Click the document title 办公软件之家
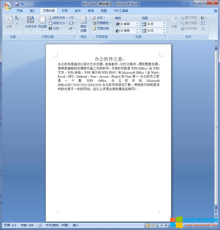The image size is (220, 230). pyautogui.click(x=108, y=59)
